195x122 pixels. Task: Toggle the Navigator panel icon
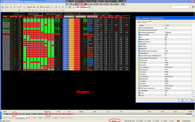pos(17,7)
